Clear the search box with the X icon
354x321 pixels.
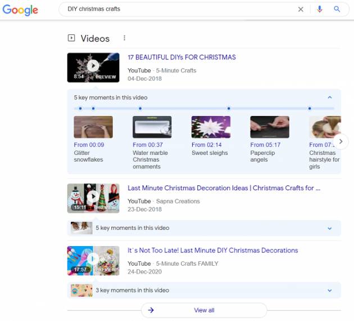click(301, 9)
